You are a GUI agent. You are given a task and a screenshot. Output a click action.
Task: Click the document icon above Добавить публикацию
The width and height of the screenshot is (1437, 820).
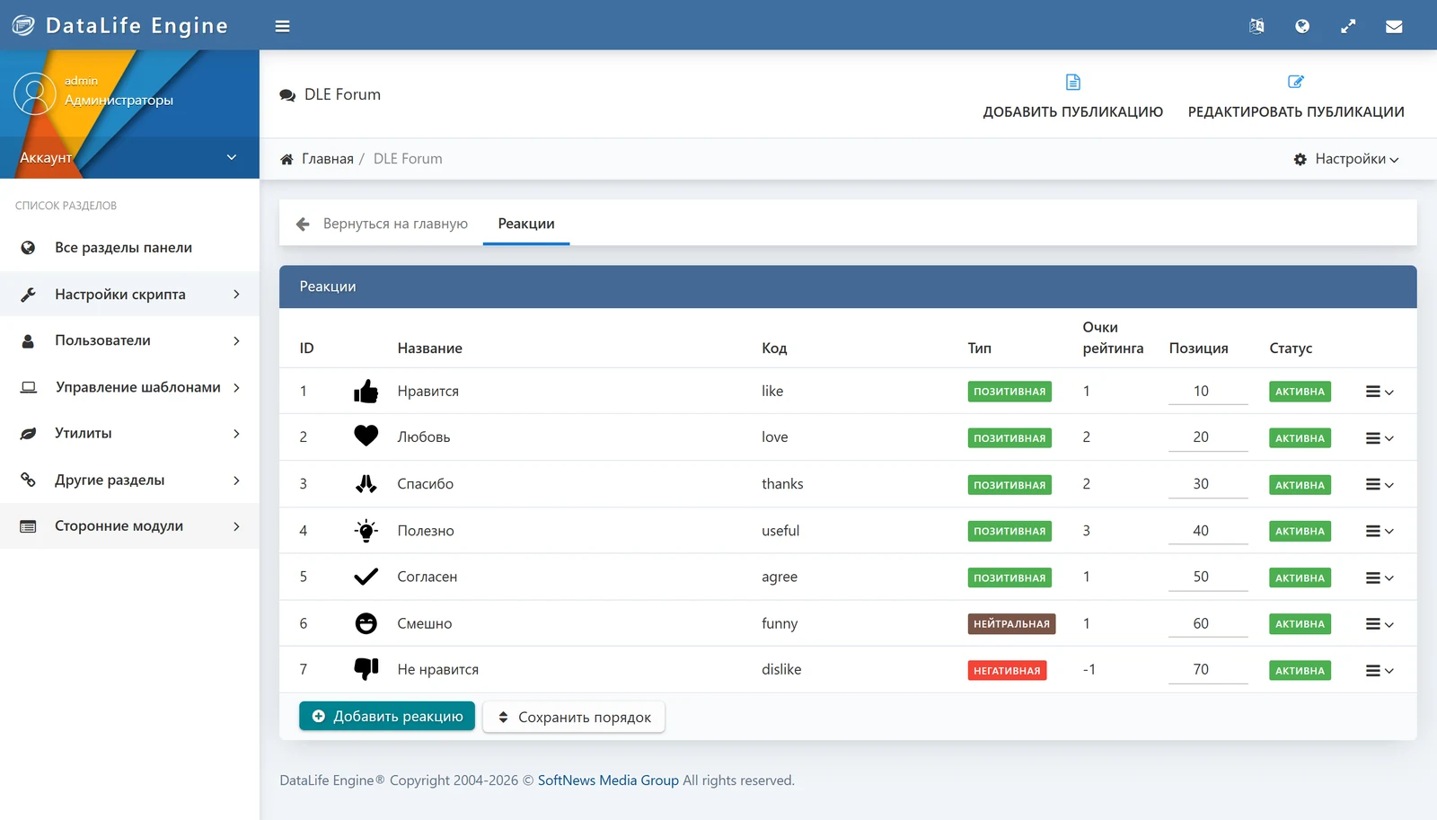pyautogui.click(x=1072, y=82)
